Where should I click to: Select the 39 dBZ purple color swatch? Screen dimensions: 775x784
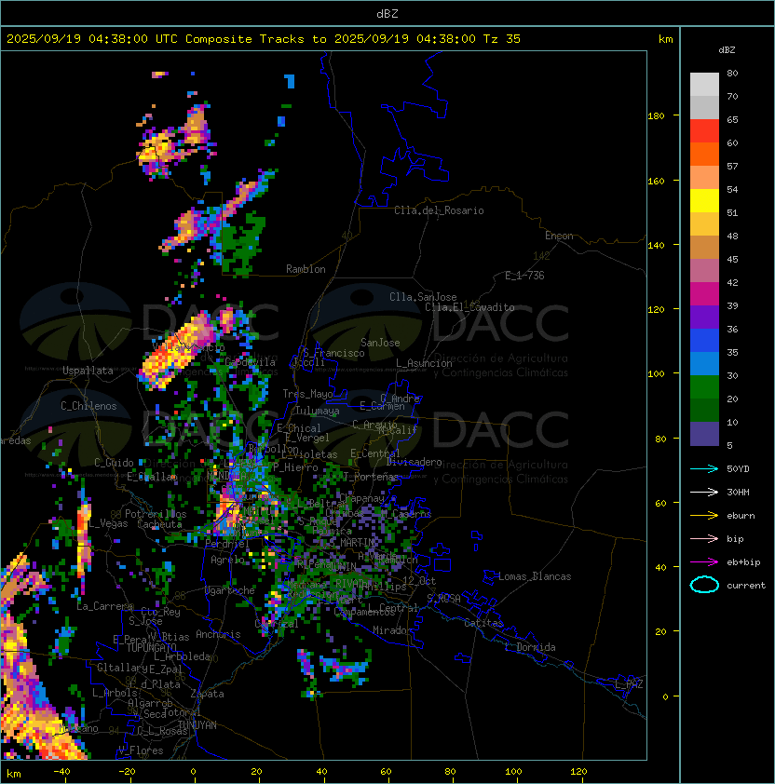pos(704,318)
